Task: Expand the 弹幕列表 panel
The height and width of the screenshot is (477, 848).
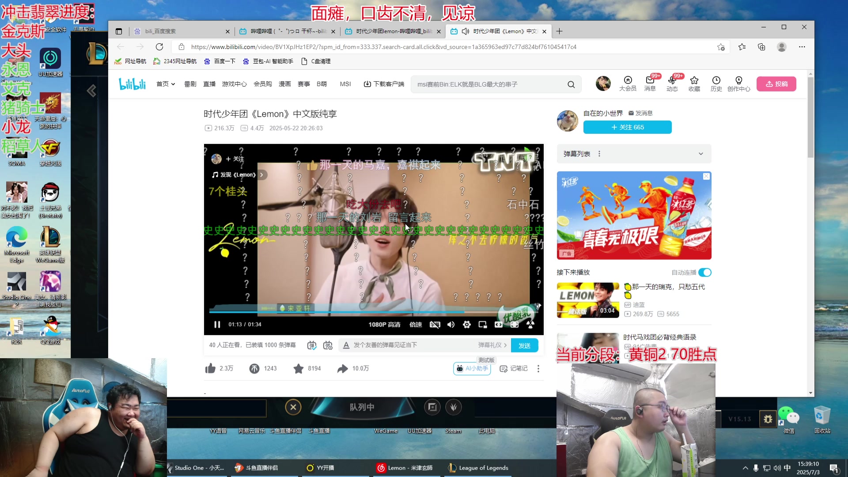Action: [700, 154]
